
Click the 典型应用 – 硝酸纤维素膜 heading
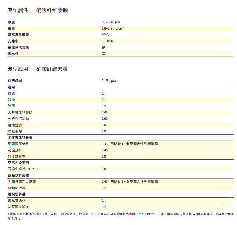pos(38,69)
